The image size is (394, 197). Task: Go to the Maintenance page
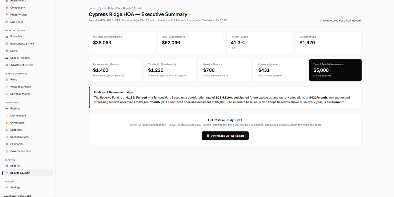click(x=28, y=115)
